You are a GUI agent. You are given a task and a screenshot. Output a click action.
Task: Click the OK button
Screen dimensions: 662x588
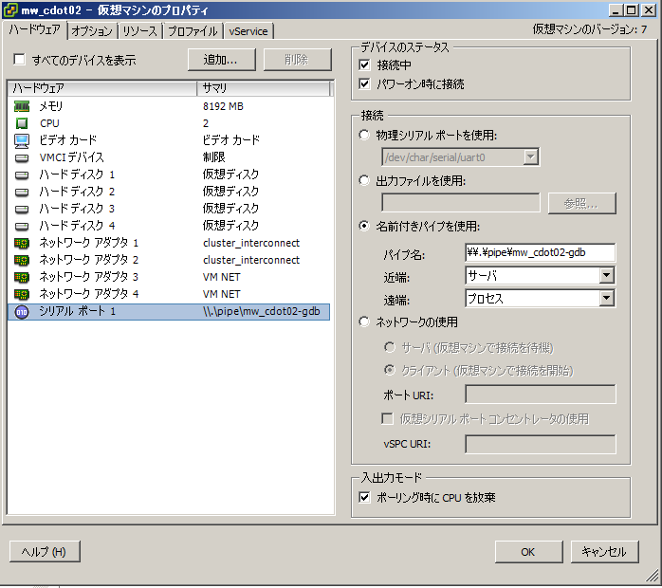tap(528, 552)
